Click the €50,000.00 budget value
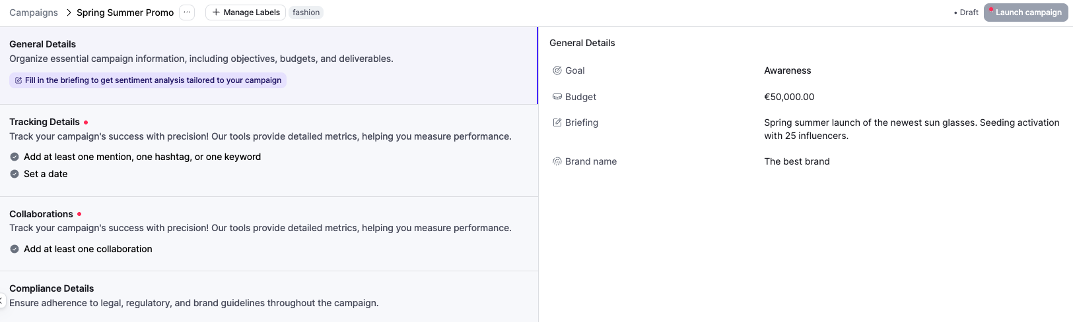1073x322 pixels. [789, 97]
